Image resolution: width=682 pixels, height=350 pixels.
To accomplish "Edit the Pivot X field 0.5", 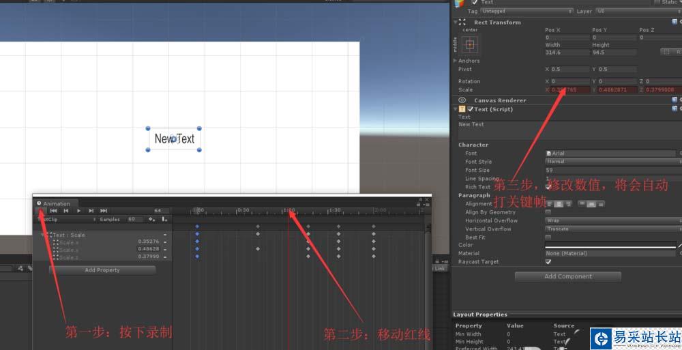I will [570, 69].
